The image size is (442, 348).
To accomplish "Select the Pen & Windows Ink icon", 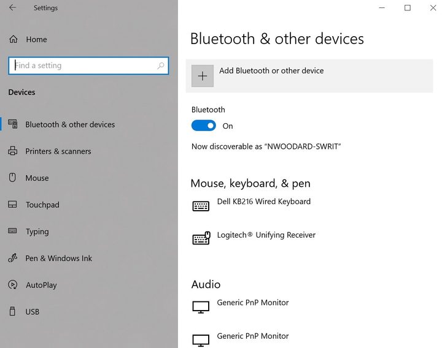I will tap(13, 258).
